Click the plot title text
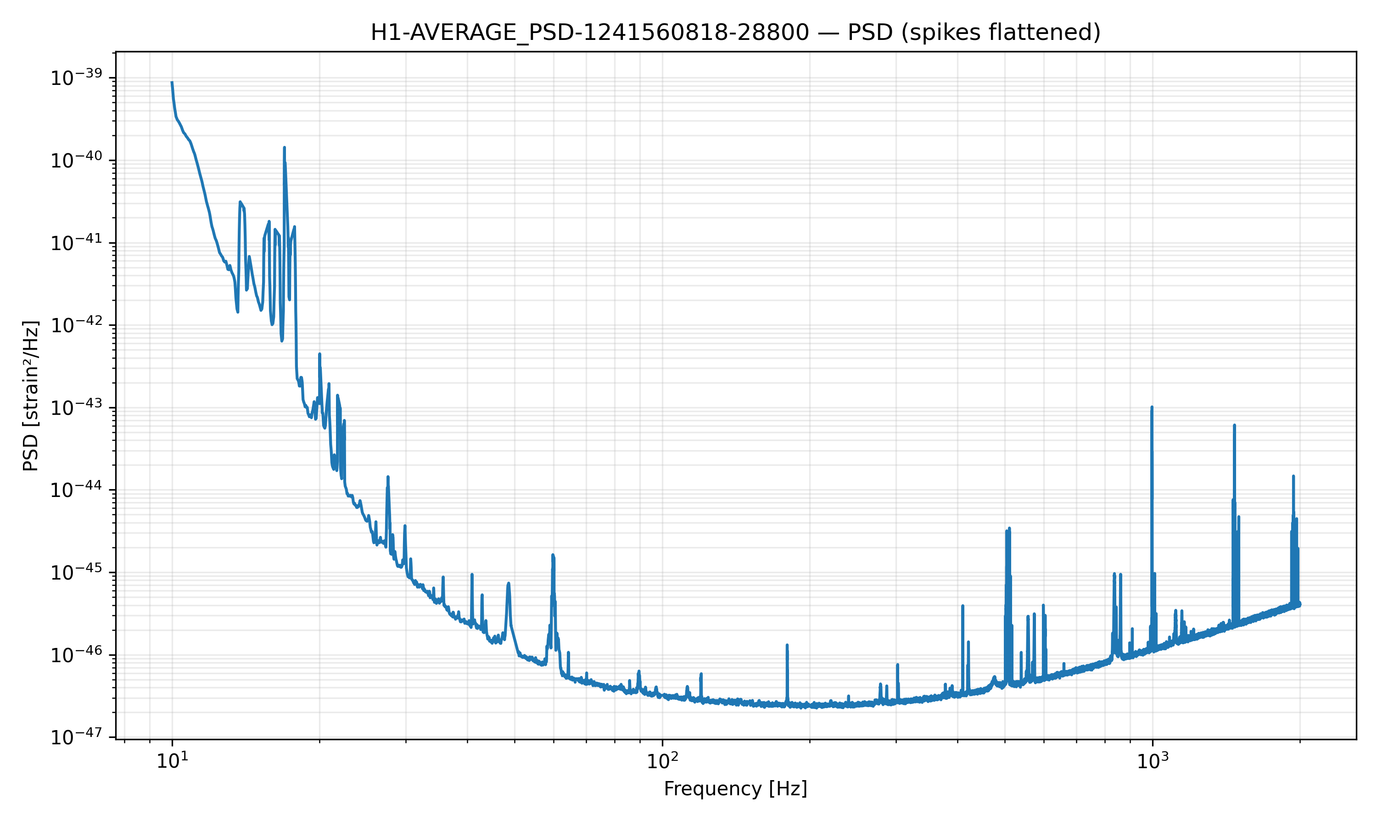This screenshot has width=1377, height=826. [735, 32]
